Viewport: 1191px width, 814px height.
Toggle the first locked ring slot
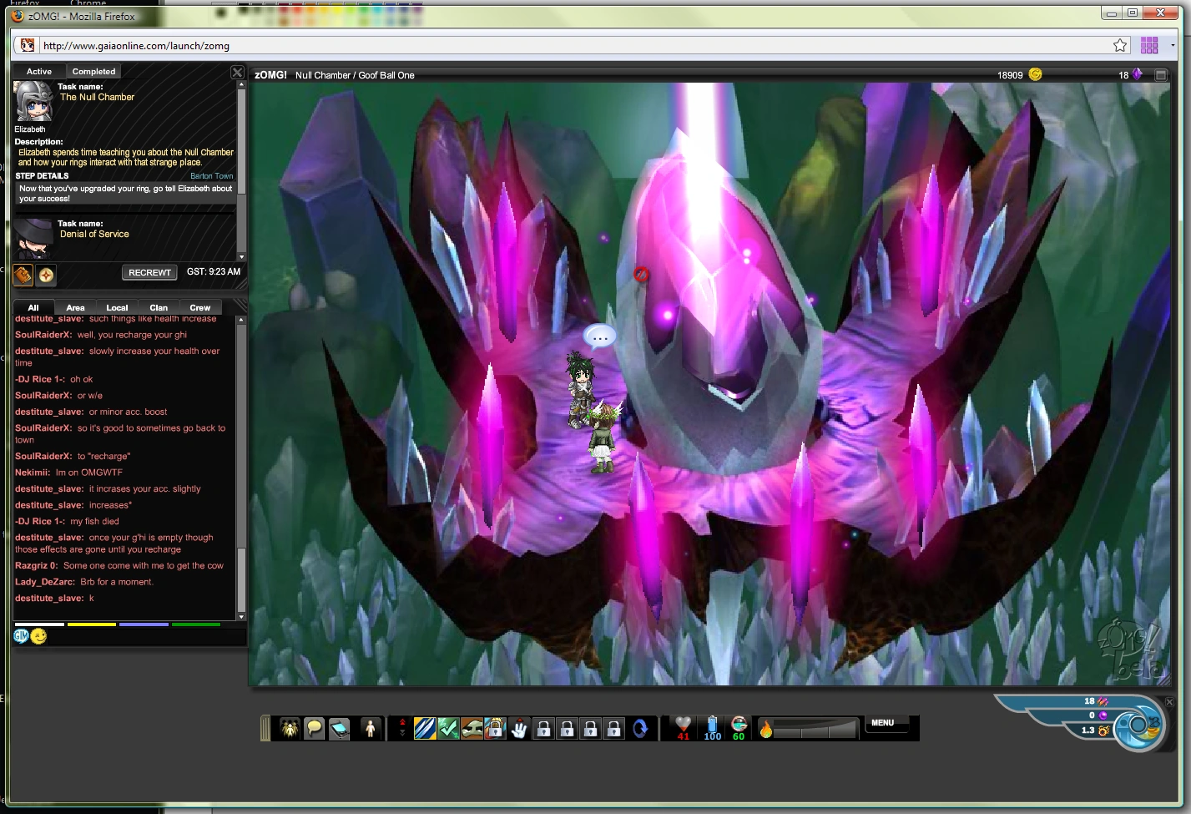[543, 729]
